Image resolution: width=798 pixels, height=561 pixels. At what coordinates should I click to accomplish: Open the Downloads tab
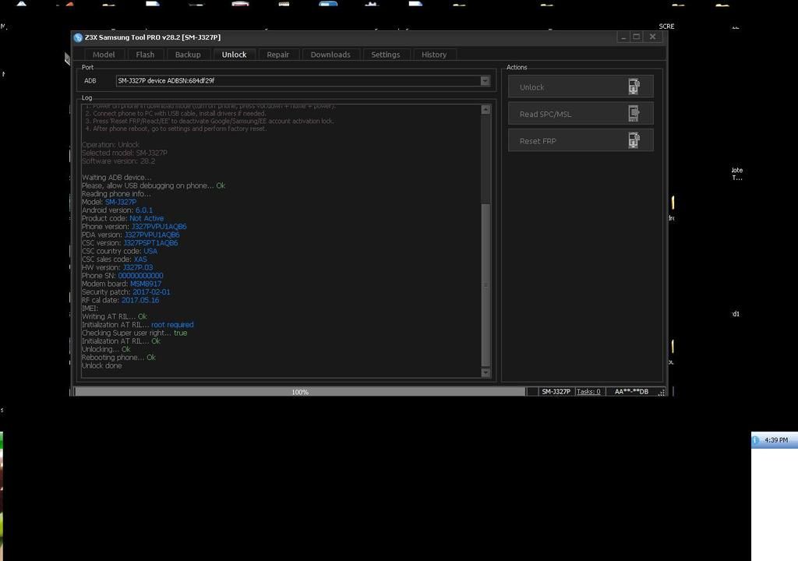click(x=330, y=55)
